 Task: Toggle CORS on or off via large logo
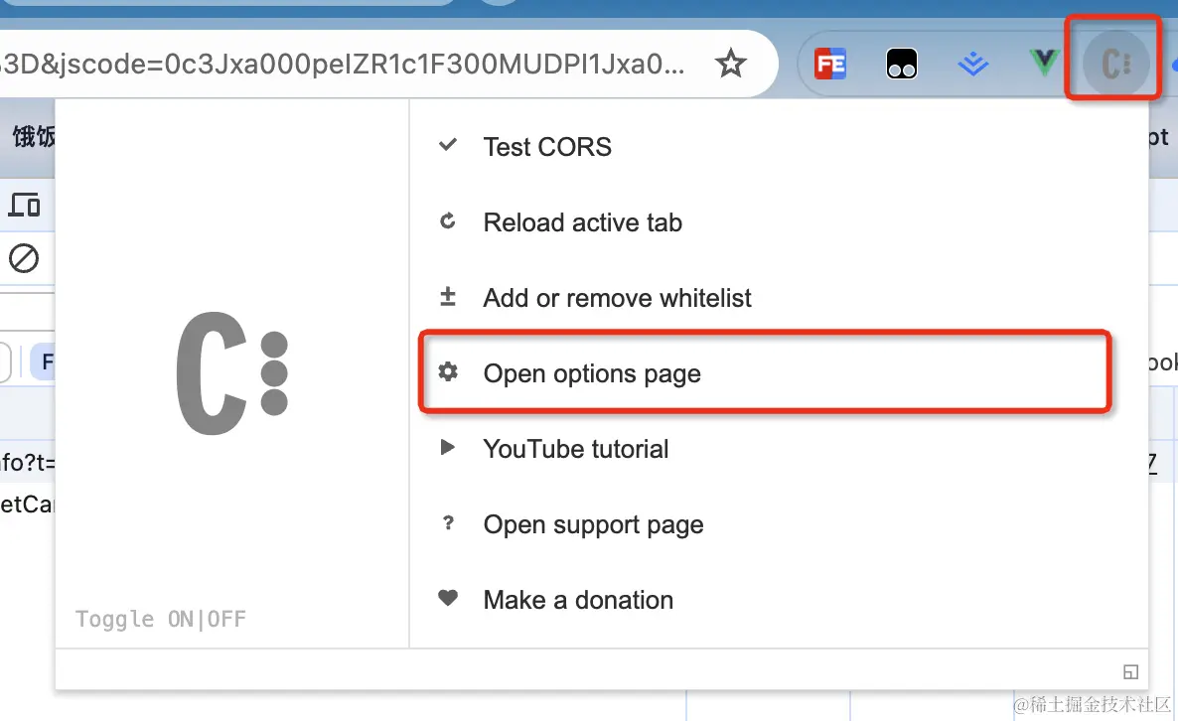pyautogui.click(x=232, y=373)
